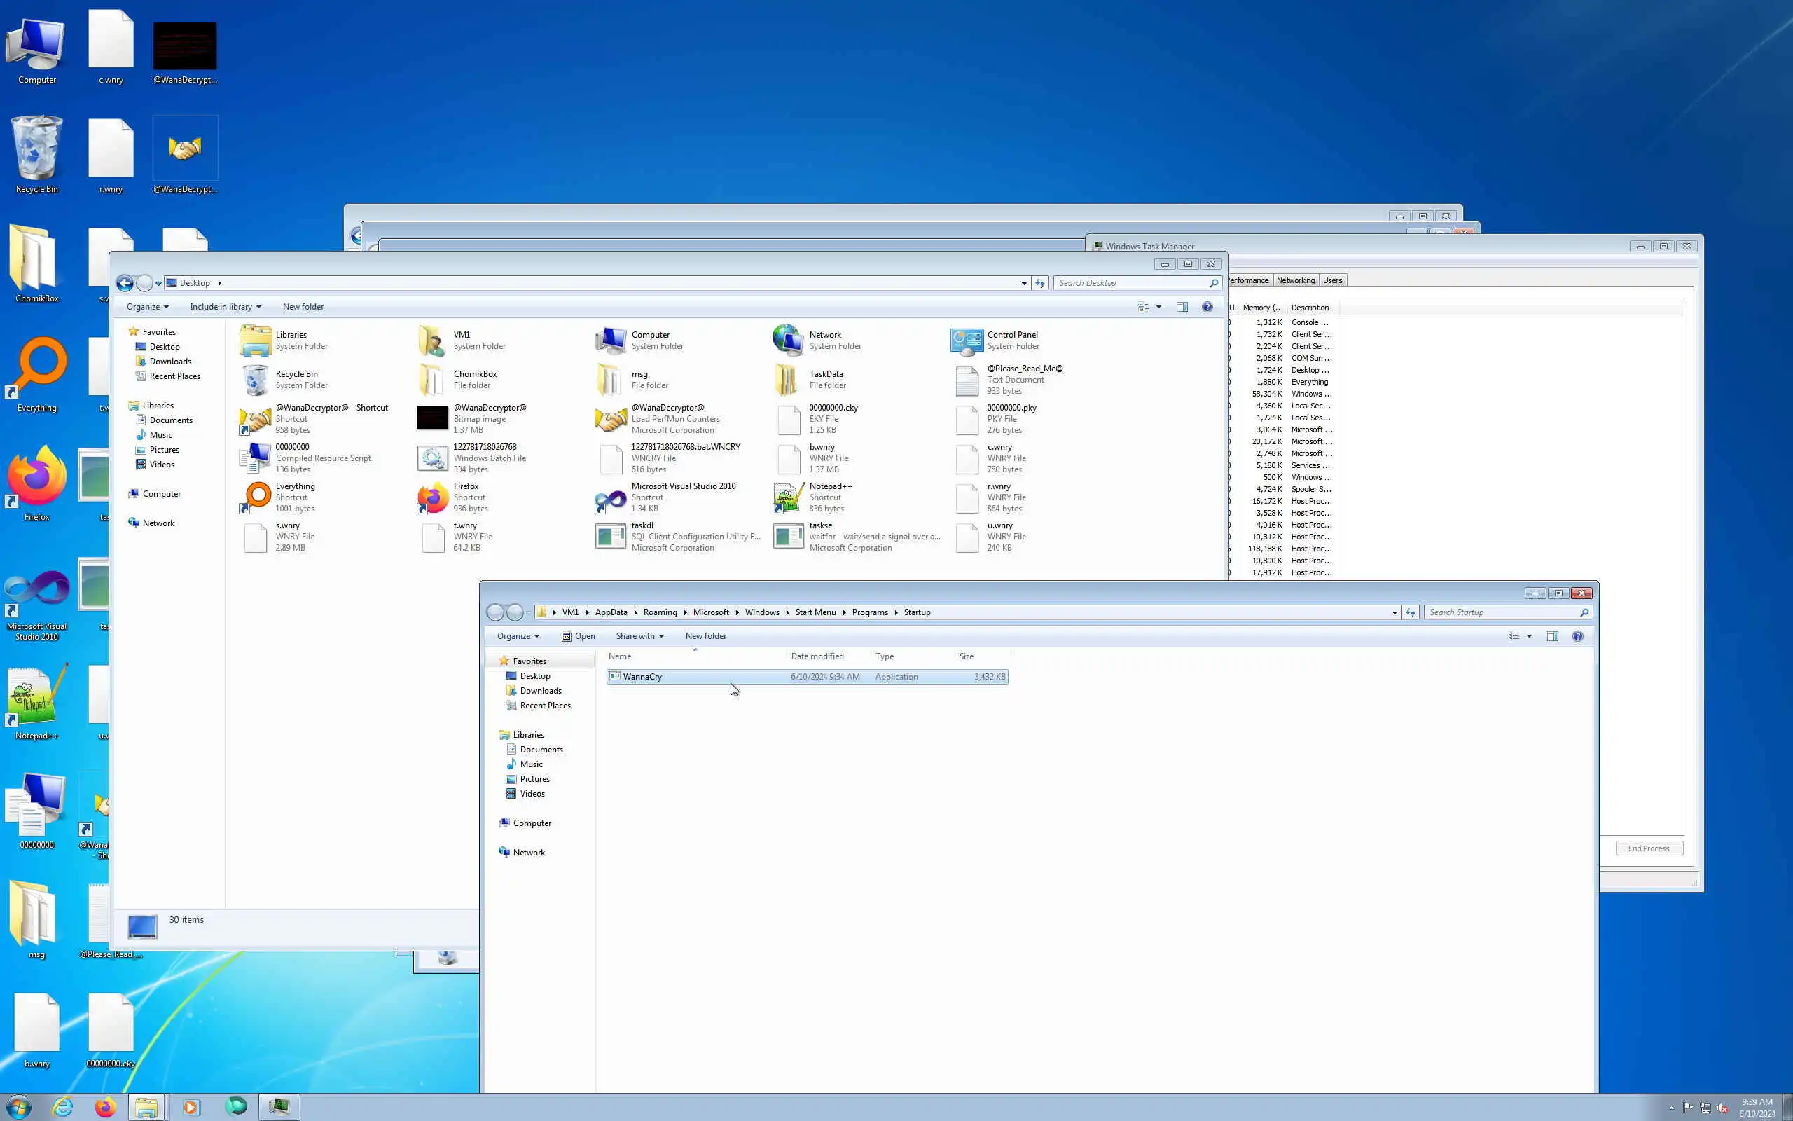Expand the Organize menu in Startup window
The image size is (1793, 1121).
[x=518, y=636]
